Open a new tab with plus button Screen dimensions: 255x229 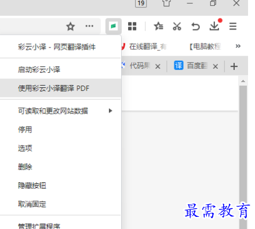(234, 67)
